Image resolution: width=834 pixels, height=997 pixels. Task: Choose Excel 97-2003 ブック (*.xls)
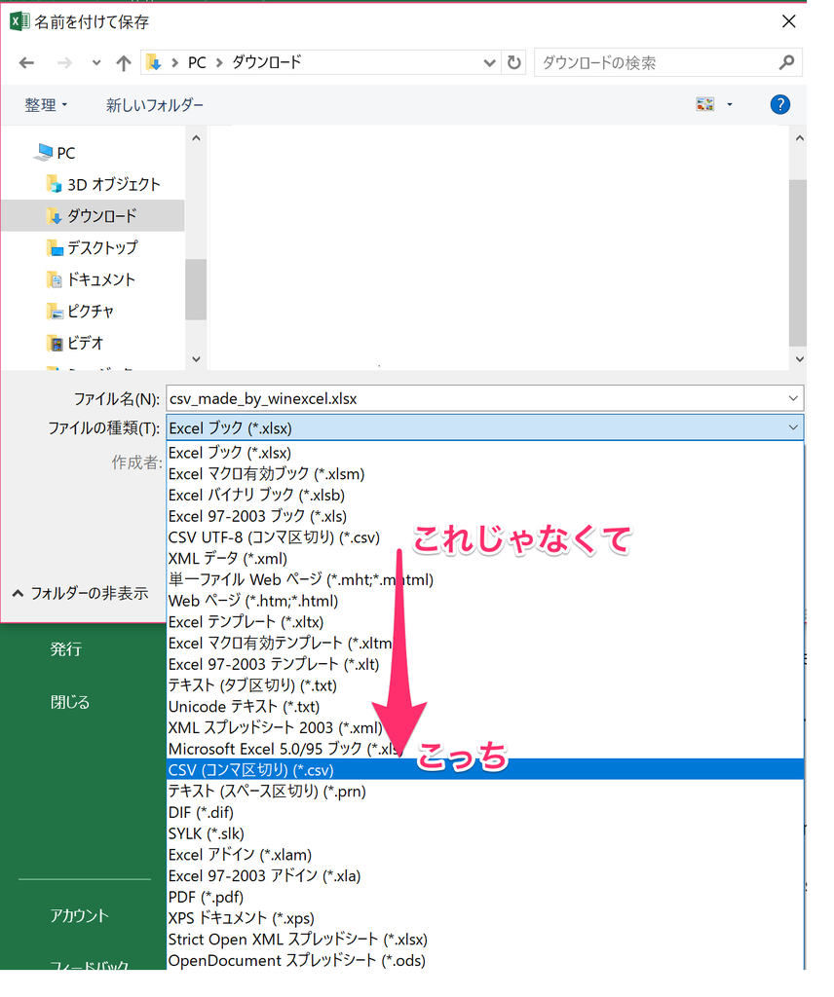click(x=485, y=516)
